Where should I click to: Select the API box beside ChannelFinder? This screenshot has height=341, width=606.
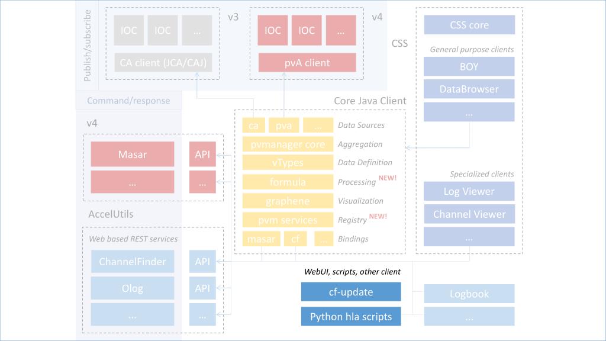202,262
